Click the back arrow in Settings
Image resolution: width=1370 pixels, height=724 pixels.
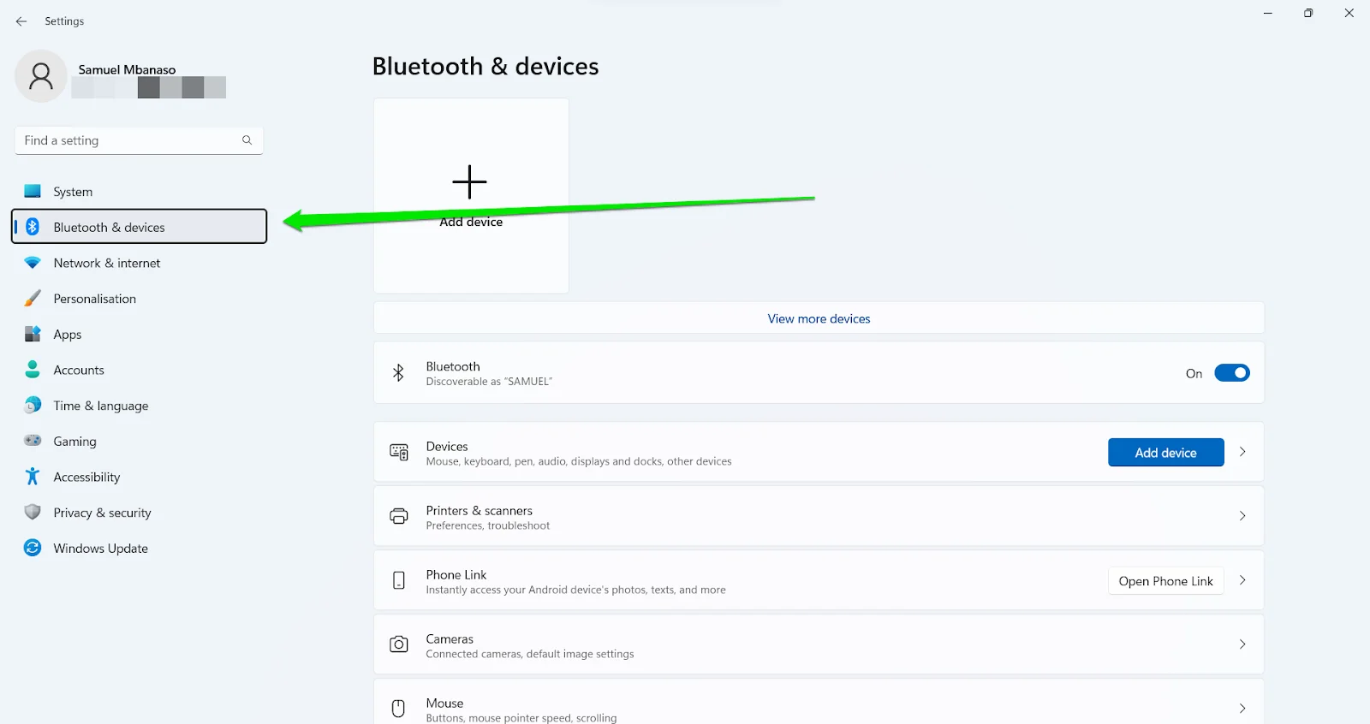tap(21, 21)
